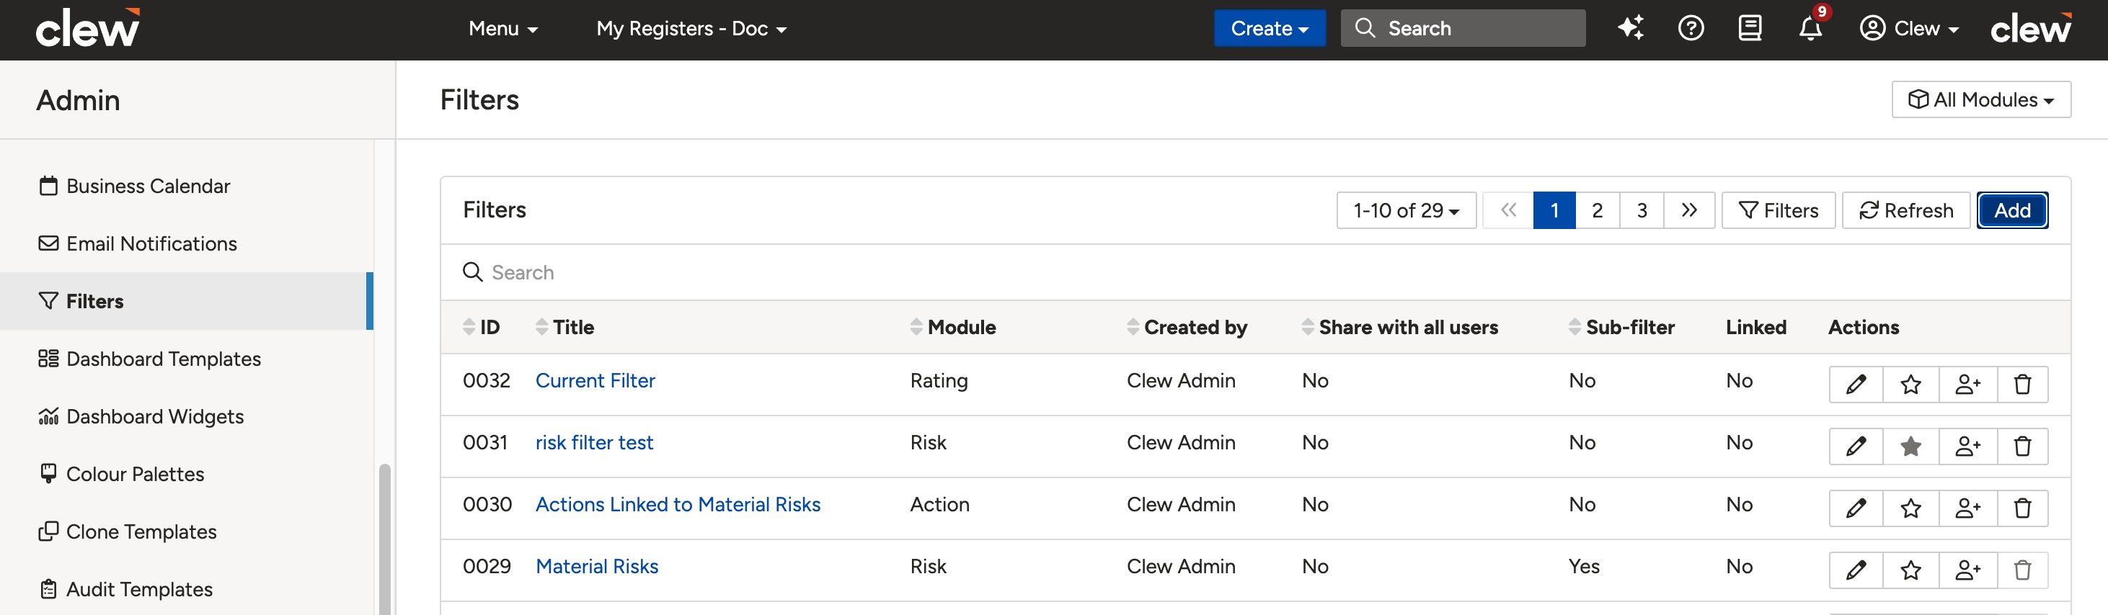
Task: Click the Clew logo at top left
Action: (x=87, y=28)
